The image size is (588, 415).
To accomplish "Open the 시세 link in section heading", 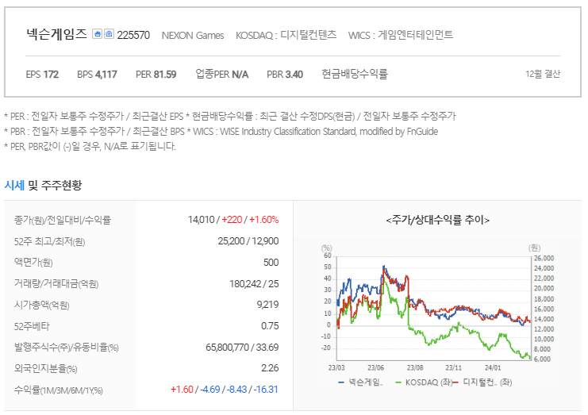I will tap(14, 185).
